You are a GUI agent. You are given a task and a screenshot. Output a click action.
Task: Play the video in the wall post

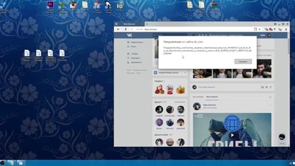tap(232, 135)
